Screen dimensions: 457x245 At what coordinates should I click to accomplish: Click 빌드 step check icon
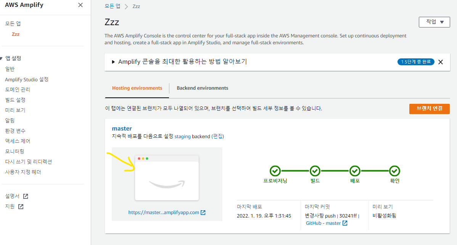click(315, 171)
